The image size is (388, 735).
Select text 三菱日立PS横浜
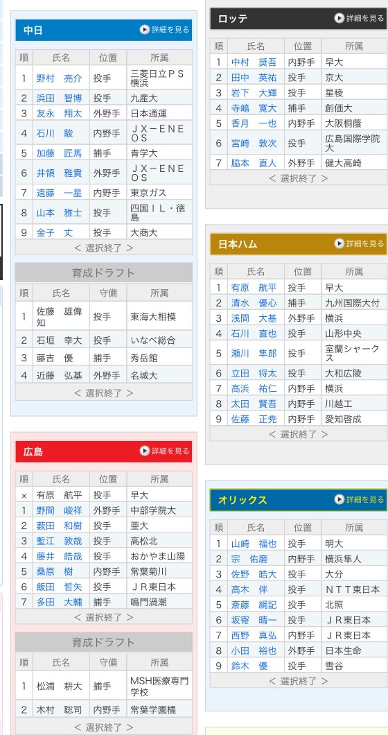157,78
